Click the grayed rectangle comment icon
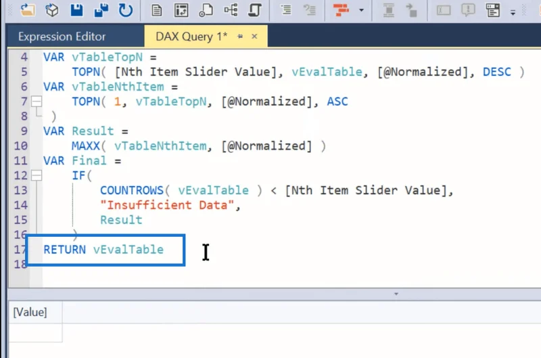This screenshot has width=541, height=358. (444, 10)
